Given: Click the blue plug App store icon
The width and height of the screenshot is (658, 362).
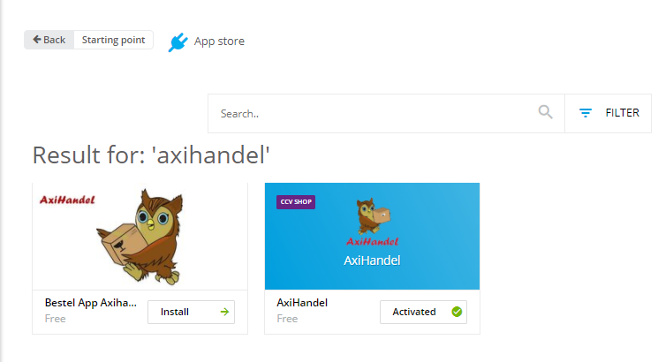Looking at the screenshot, I should pos(178,42).
